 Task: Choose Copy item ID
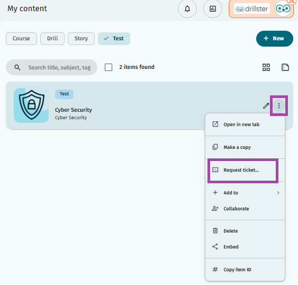[x=245, y=270]
